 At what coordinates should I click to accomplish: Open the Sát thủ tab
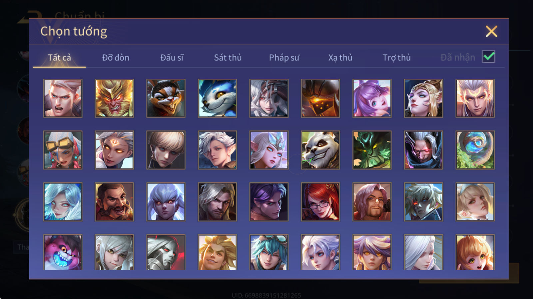click(228, 57)
